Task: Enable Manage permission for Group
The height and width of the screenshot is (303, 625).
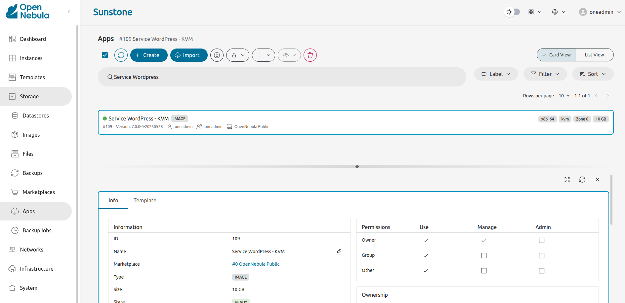Action: coord(483,255)
